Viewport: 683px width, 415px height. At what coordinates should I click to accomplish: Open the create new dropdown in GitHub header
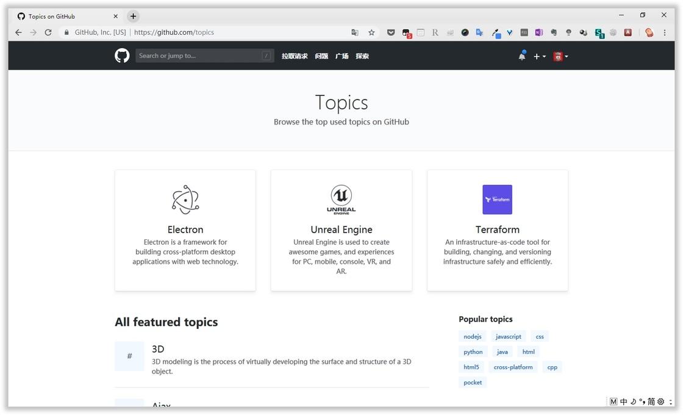(x=539, y=56)
